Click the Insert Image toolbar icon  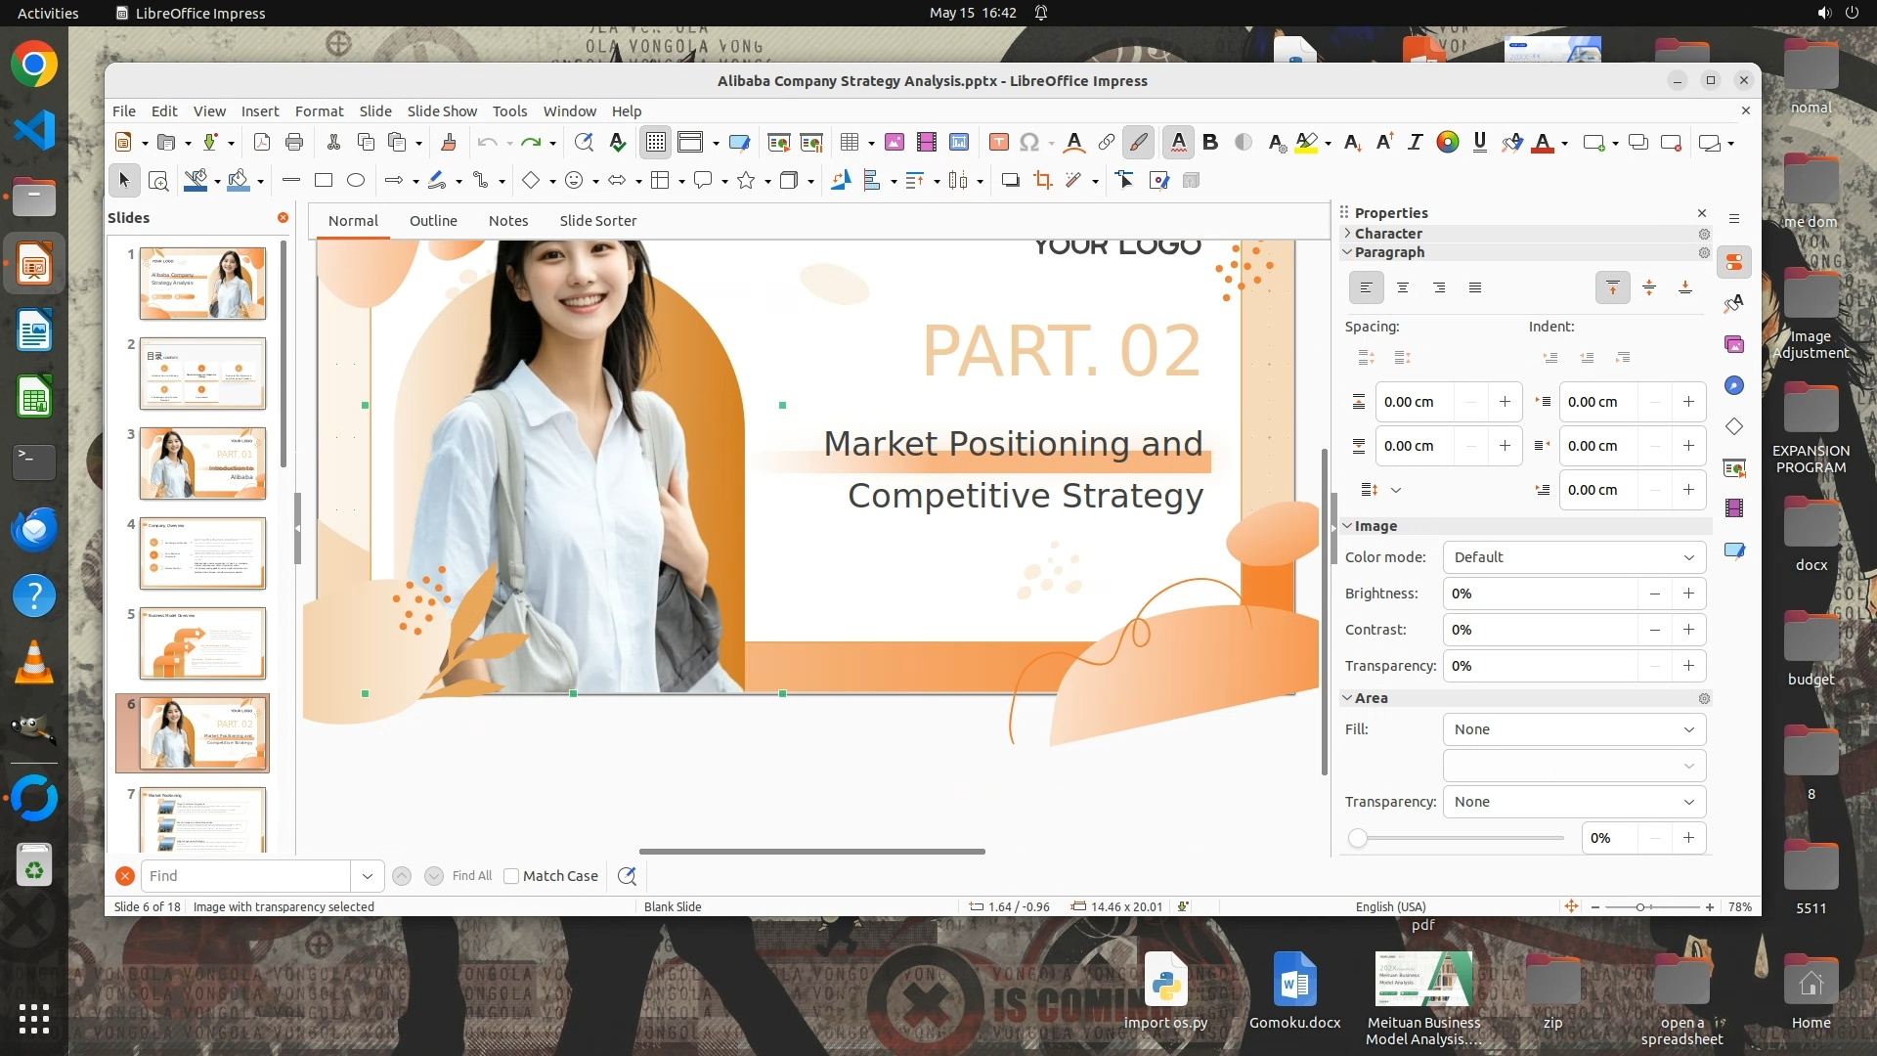click(894, 143)
